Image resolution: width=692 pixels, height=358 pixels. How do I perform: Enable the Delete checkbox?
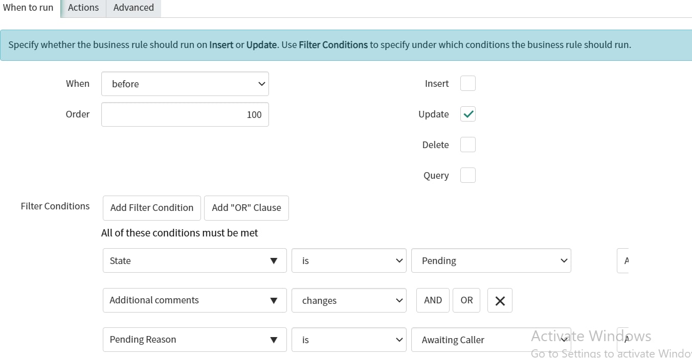click(467, 145)
